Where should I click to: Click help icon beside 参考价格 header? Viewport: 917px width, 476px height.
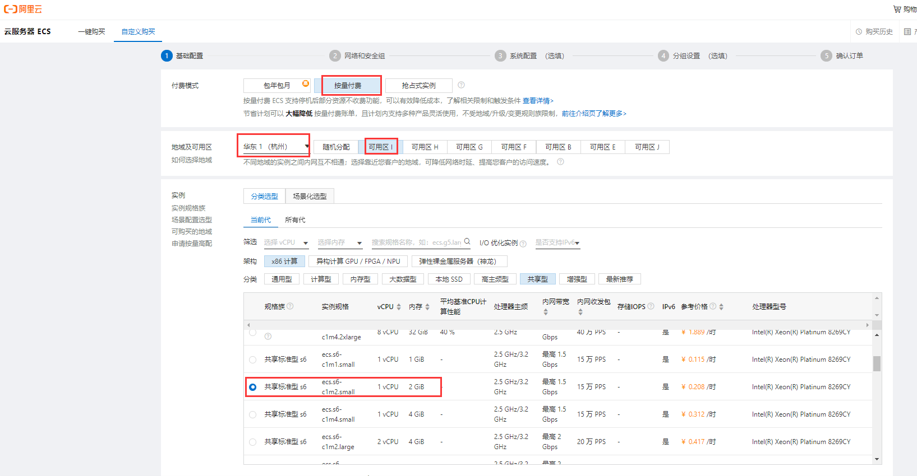coord(713,306)
